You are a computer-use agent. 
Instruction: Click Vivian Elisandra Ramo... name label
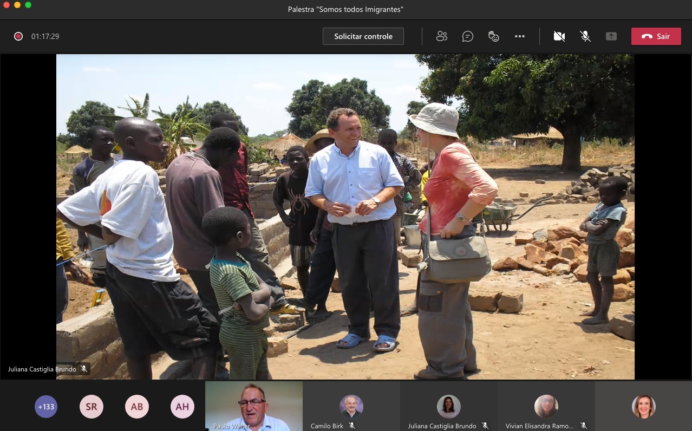click(539, 426)
